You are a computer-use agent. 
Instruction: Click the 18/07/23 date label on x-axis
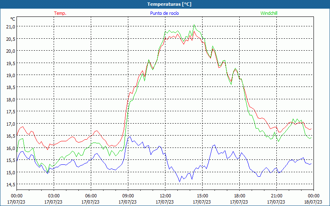[x=313, y=202]
